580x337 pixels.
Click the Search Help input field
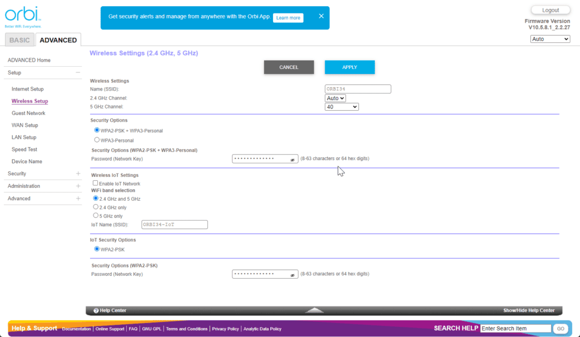click(x=515, y=329)
